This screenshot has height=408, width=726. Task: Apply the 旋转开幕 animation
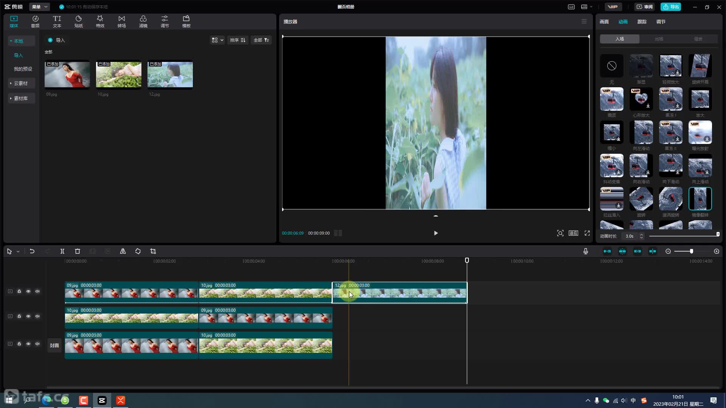[700, 66]
